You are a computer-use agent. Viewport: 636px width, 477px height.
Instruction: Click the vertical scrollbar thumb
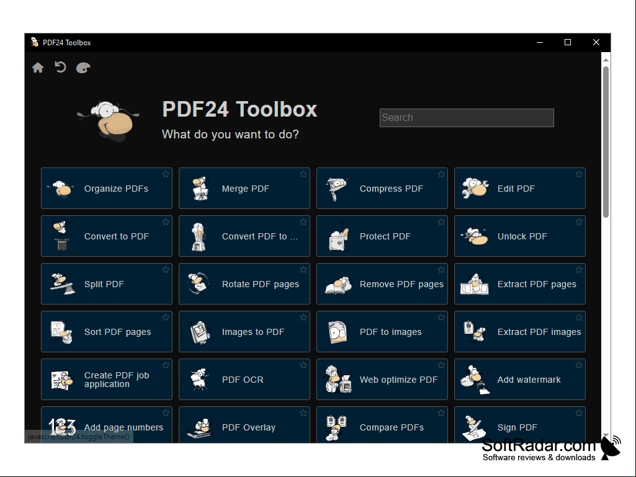pyautogui.click(x=606, y=142)
